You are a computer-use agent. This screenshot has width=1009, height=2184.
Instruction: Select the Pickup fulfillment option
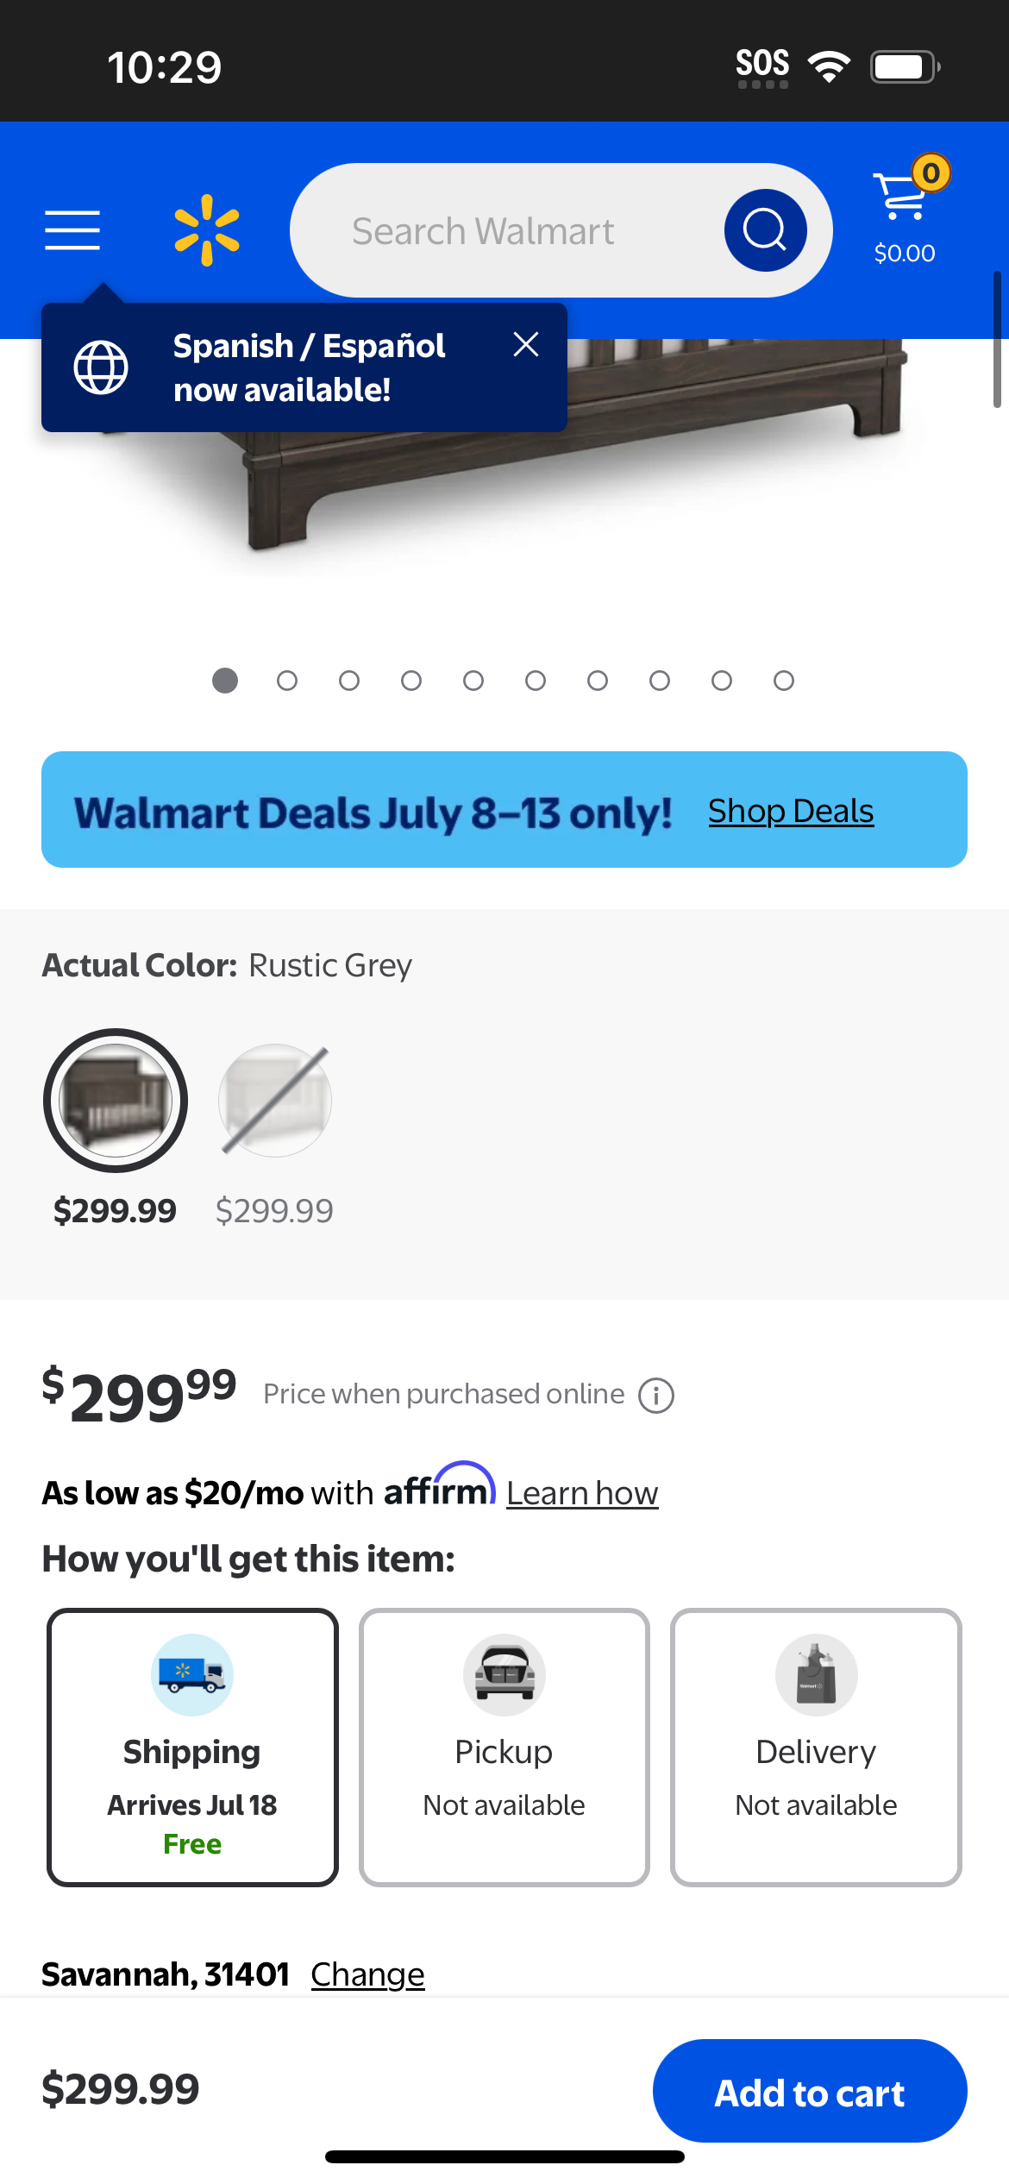pos(504,1747)
